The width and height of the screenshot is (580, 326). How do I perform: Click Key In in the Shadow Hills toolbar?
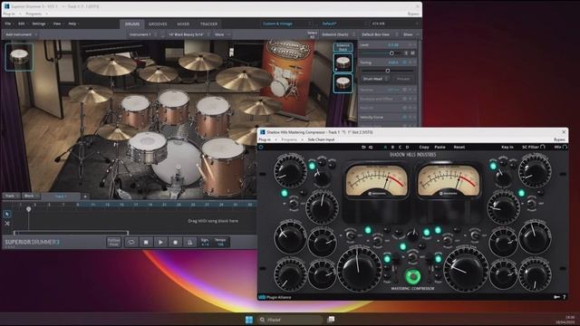pyautogui.click(x=507, y=147)
